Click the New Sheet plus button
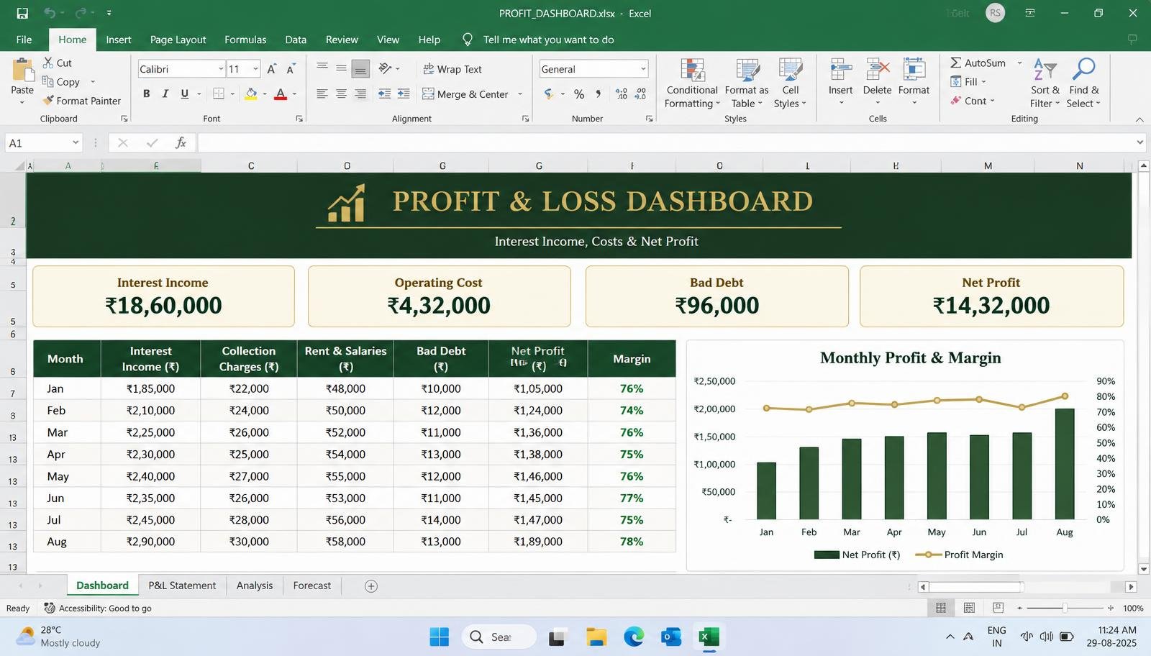This screenshot has width=1151, height=656. pyautogui.click(x=371, y=586)
